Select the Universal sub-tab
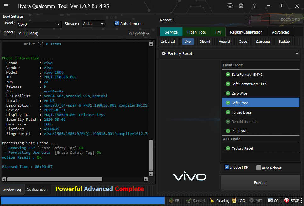 168,42
